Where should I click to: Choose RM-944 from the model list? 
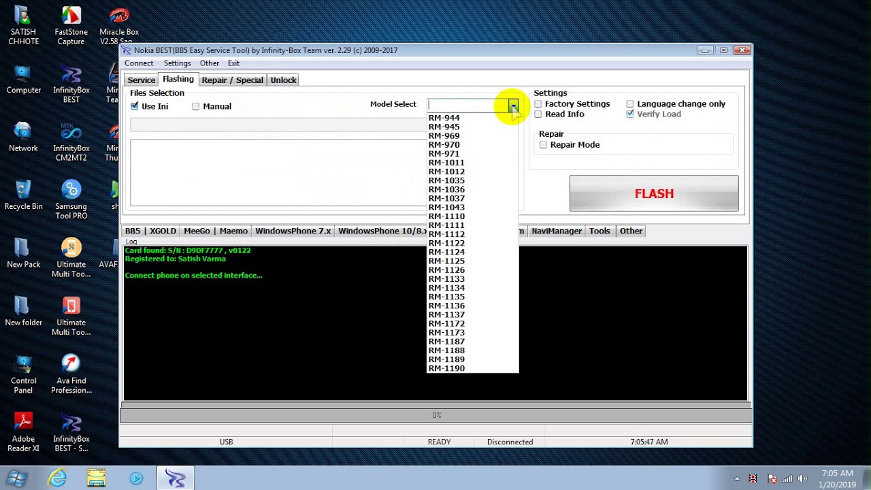[x=472, y=118]
